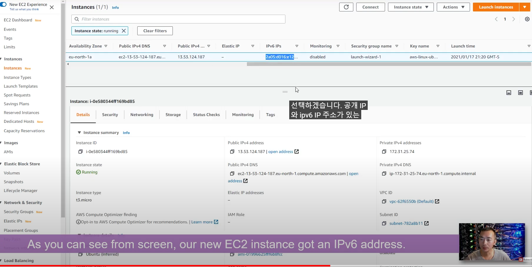Open the subnet-782a8b11 link
Image resolution: width=532 pixels, height=267 pixels.
point(406,223)
